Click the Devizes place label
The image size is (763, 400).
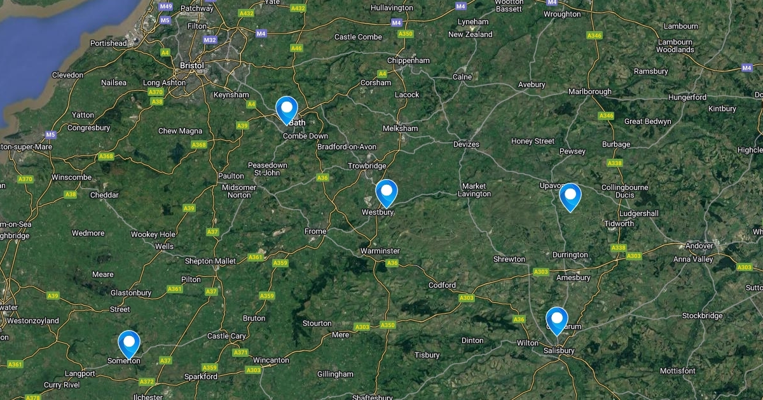(466, 144)
